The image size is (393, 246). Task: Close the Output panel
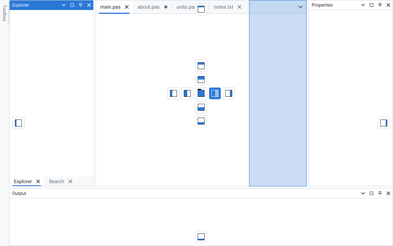pos(388,193)
